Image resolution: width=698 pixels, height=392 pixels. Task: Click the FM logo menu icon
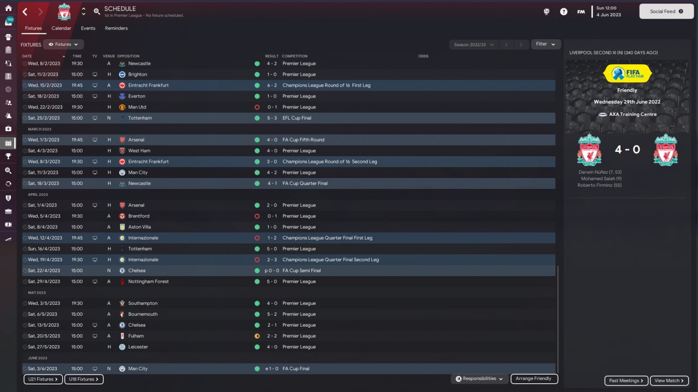(581, 11)
